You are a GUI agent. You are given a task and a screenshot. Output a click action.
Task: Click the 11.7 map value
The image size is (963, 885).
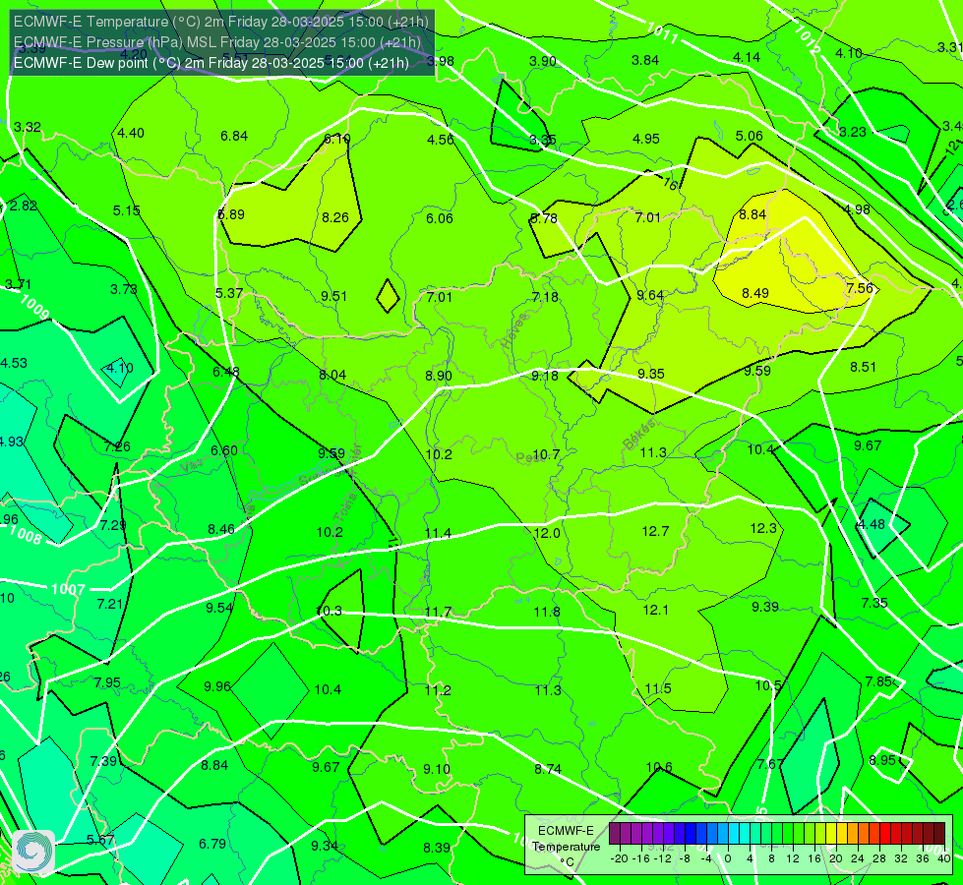tap(439, 612)
